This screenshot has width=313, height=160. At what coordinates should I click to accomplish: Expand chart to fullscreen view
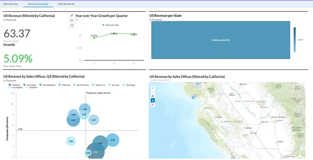click(72, 25)
